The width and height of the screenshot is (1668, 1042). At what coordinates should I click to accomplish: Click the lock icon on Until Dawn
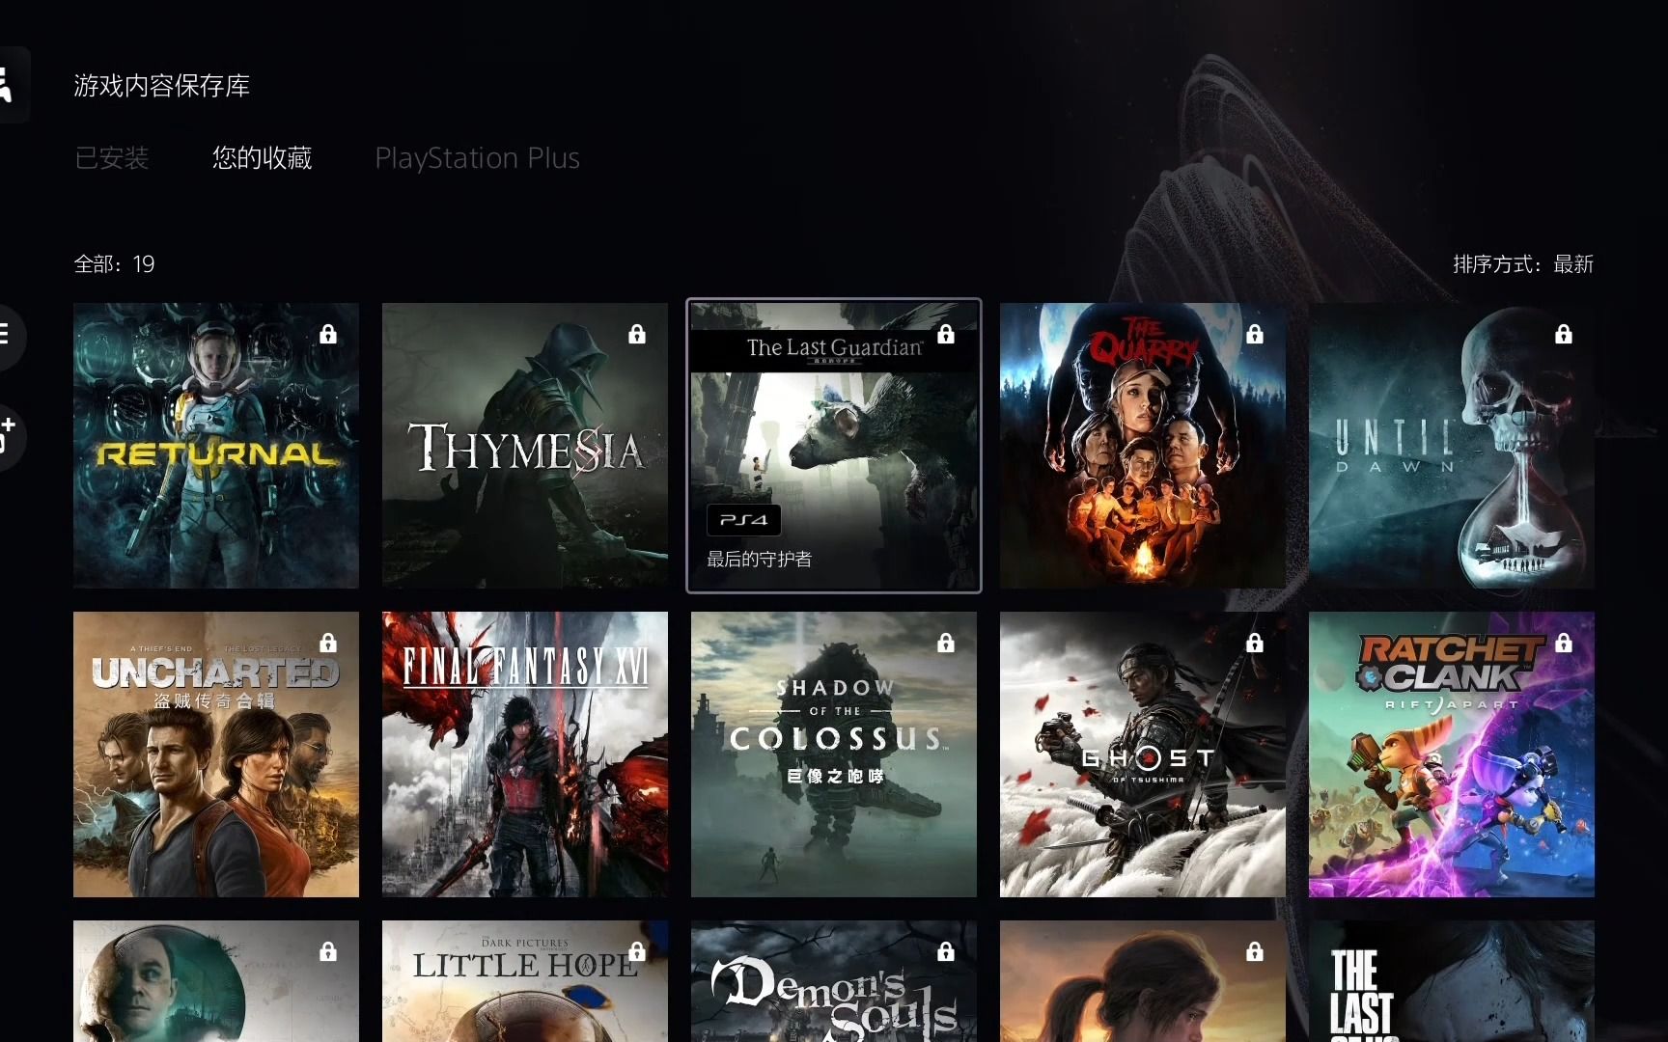(1564, 334)
